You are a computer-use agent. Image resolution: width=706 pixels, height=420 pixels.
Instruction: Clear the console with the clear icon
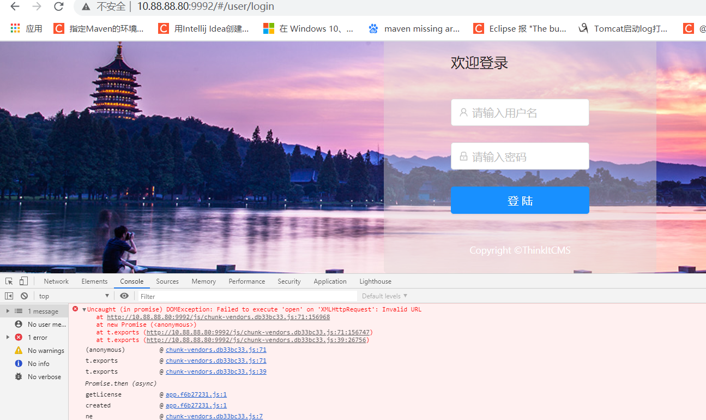(x=24, y=296)
